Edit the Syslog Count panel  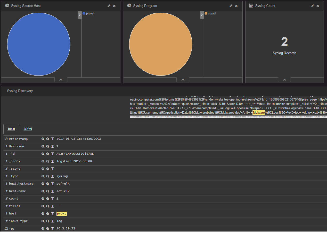pos(312,6)
